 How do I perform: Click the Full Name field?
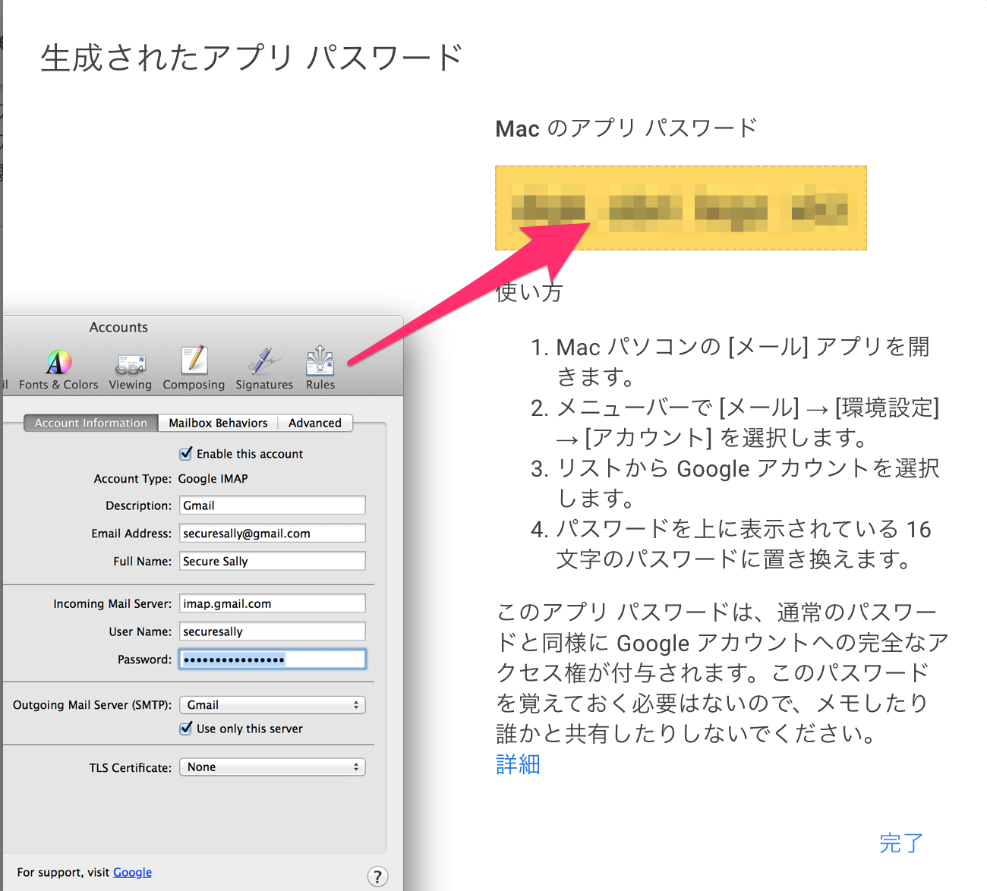273,562
